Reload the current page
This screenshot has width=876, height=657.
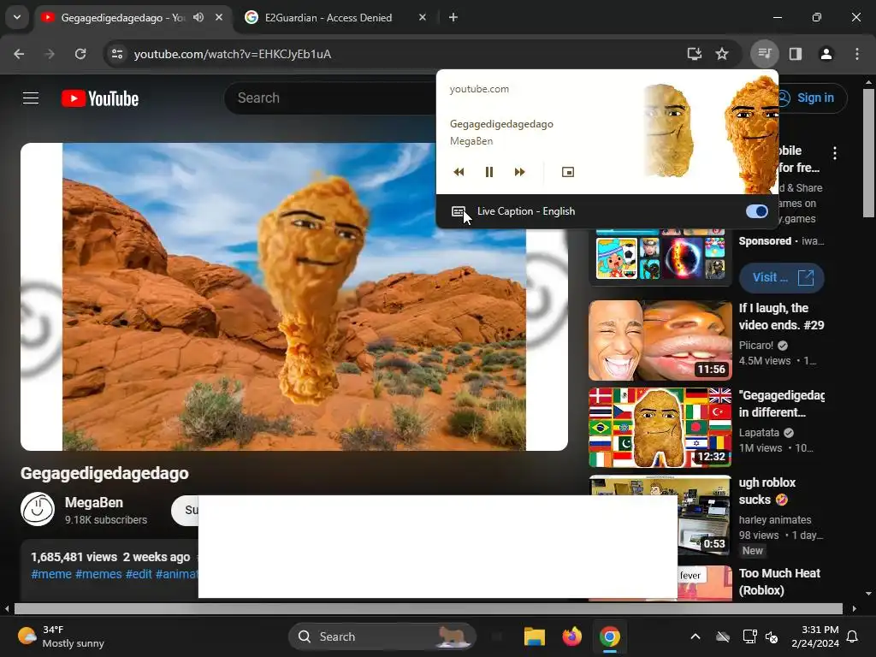[80, 54]
